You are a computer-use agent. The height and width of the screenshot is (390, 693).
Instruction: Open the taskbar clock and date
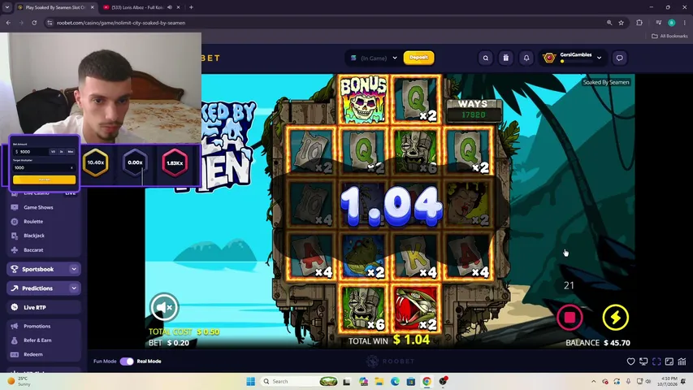pos(667,381)
